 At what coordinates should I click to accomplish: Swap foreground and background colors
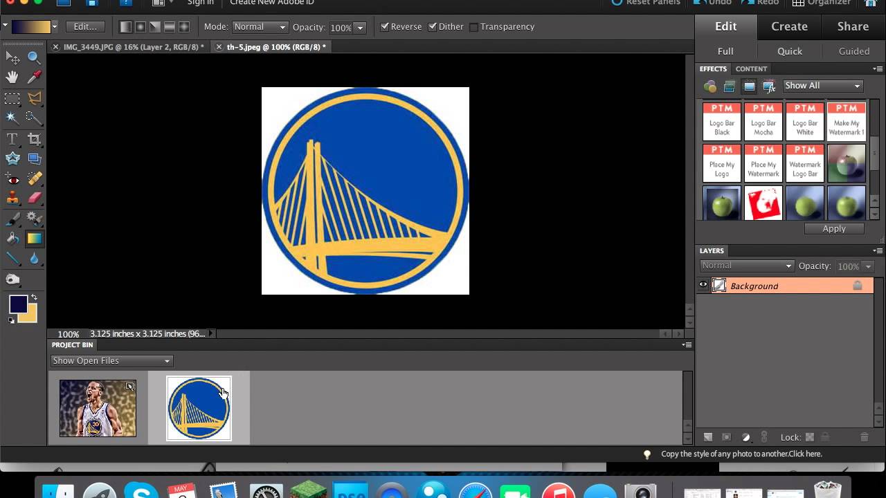(34, 297)
